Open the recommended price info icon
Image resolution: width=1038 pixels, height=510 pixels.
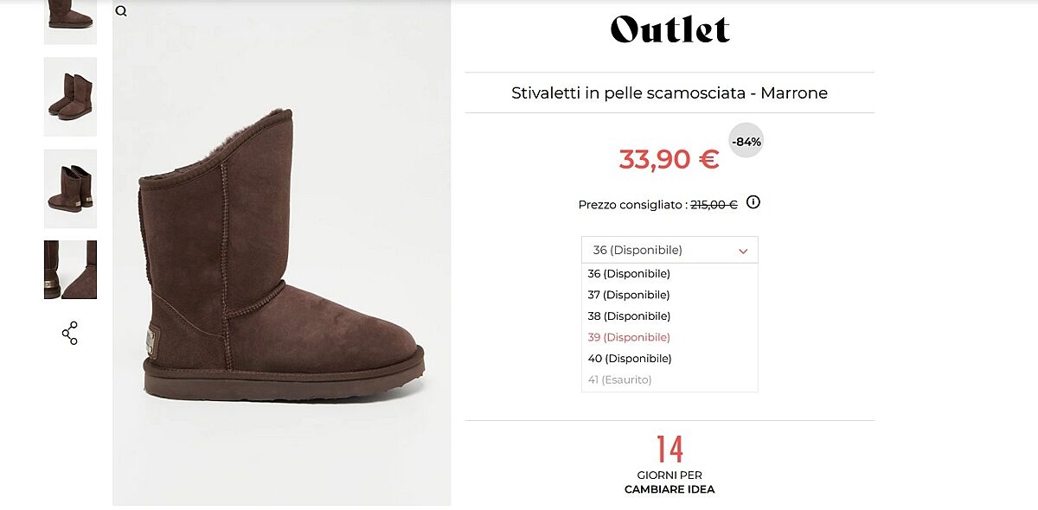(753, 202)
